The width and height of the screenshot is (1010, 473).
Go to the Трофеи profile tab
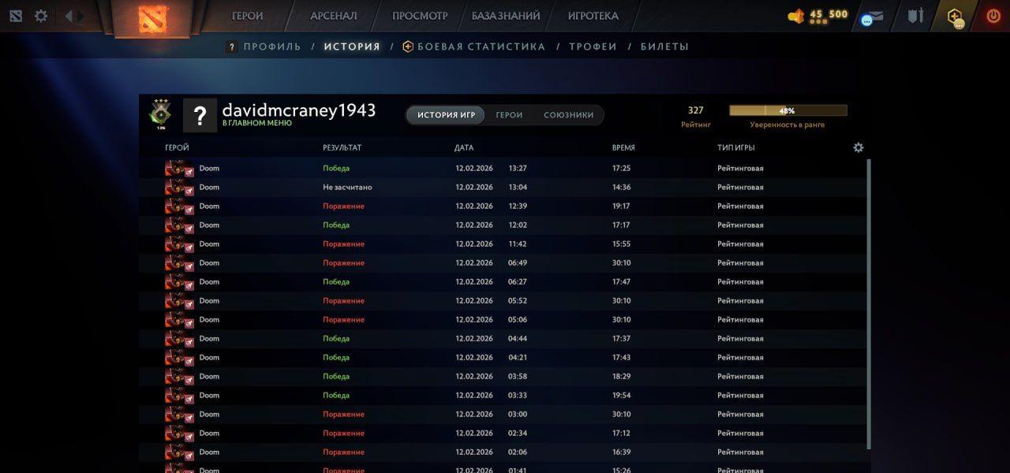(x=593, y=47)
